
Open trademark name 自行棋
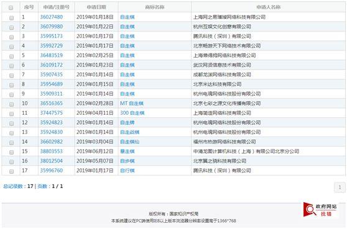pyautogui.click(x=127, y=171)
